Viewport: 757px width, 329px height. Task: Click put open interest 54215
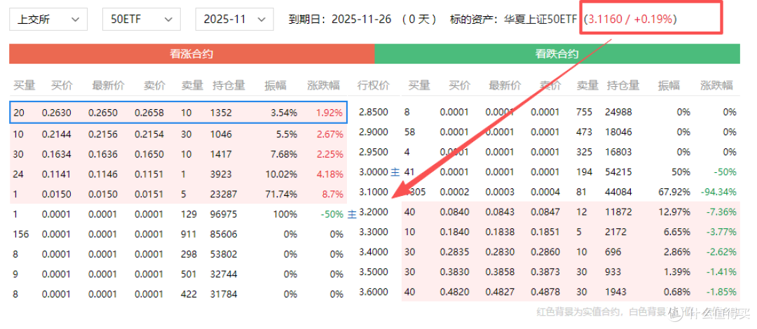coord(618,171)
